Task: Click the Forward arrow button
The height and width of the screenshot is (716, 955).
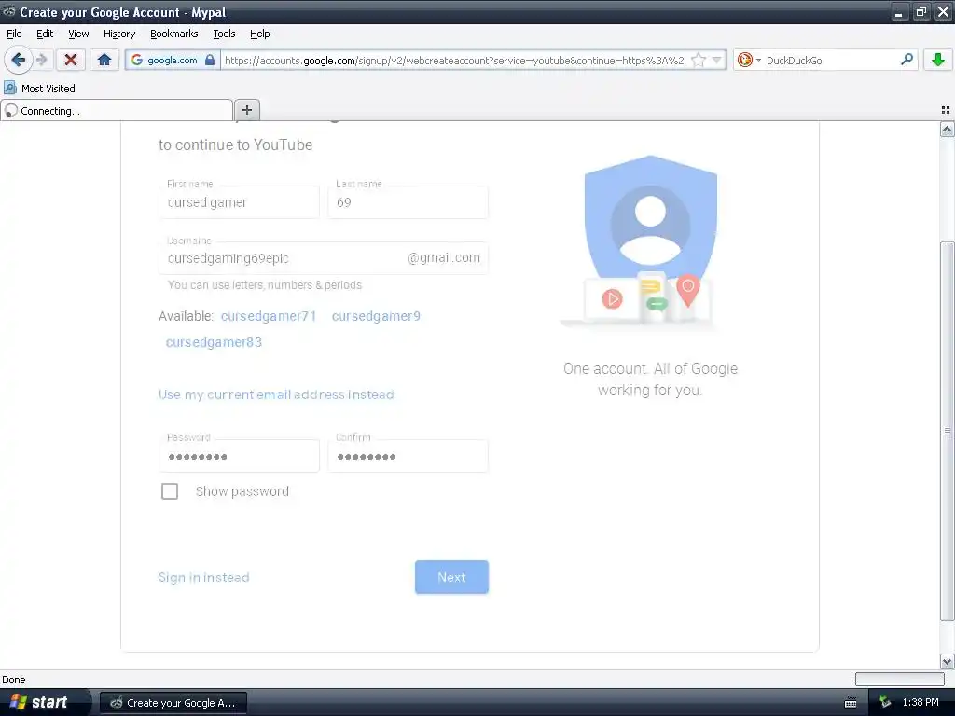Action: pos(41,60)
